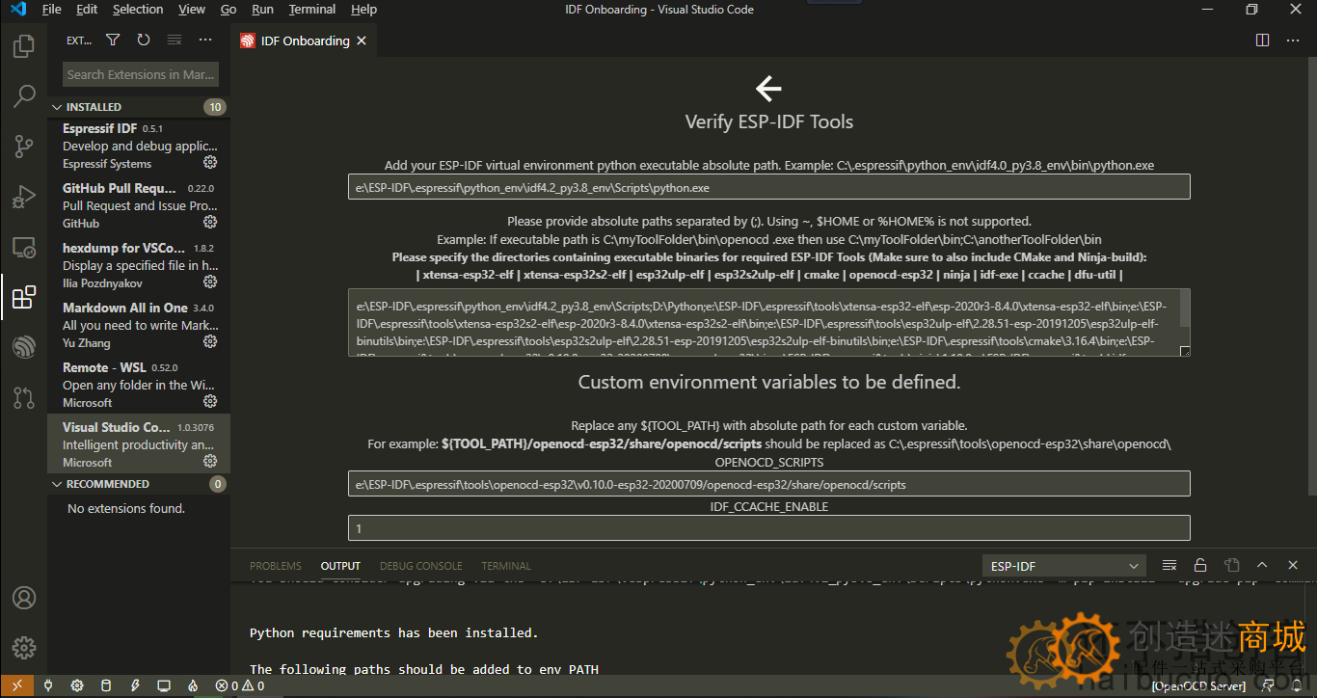Open the Selection menu

pos(138,10)
